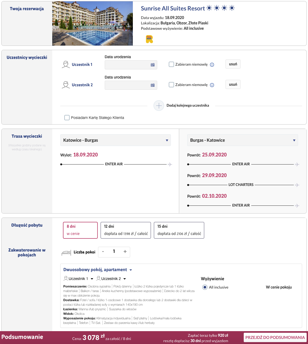Increase room count with plus icon
This screenshot has width=308, height=344.
click(125, 252)
